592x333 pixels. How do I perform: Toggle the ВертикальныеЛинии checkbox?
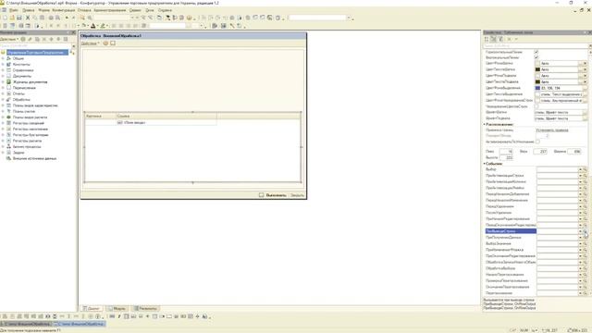click(x=536, y=57)
